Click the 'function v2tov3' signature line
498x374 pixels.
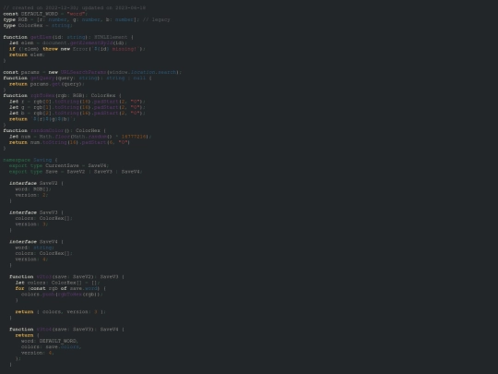[66, 277]
